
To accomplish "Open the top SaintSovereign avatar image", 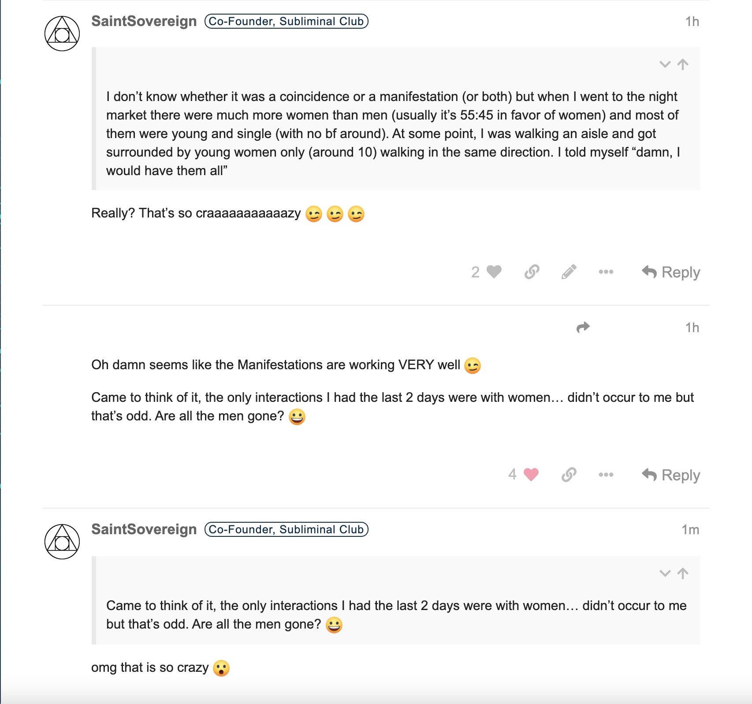I will click(62, 34).
